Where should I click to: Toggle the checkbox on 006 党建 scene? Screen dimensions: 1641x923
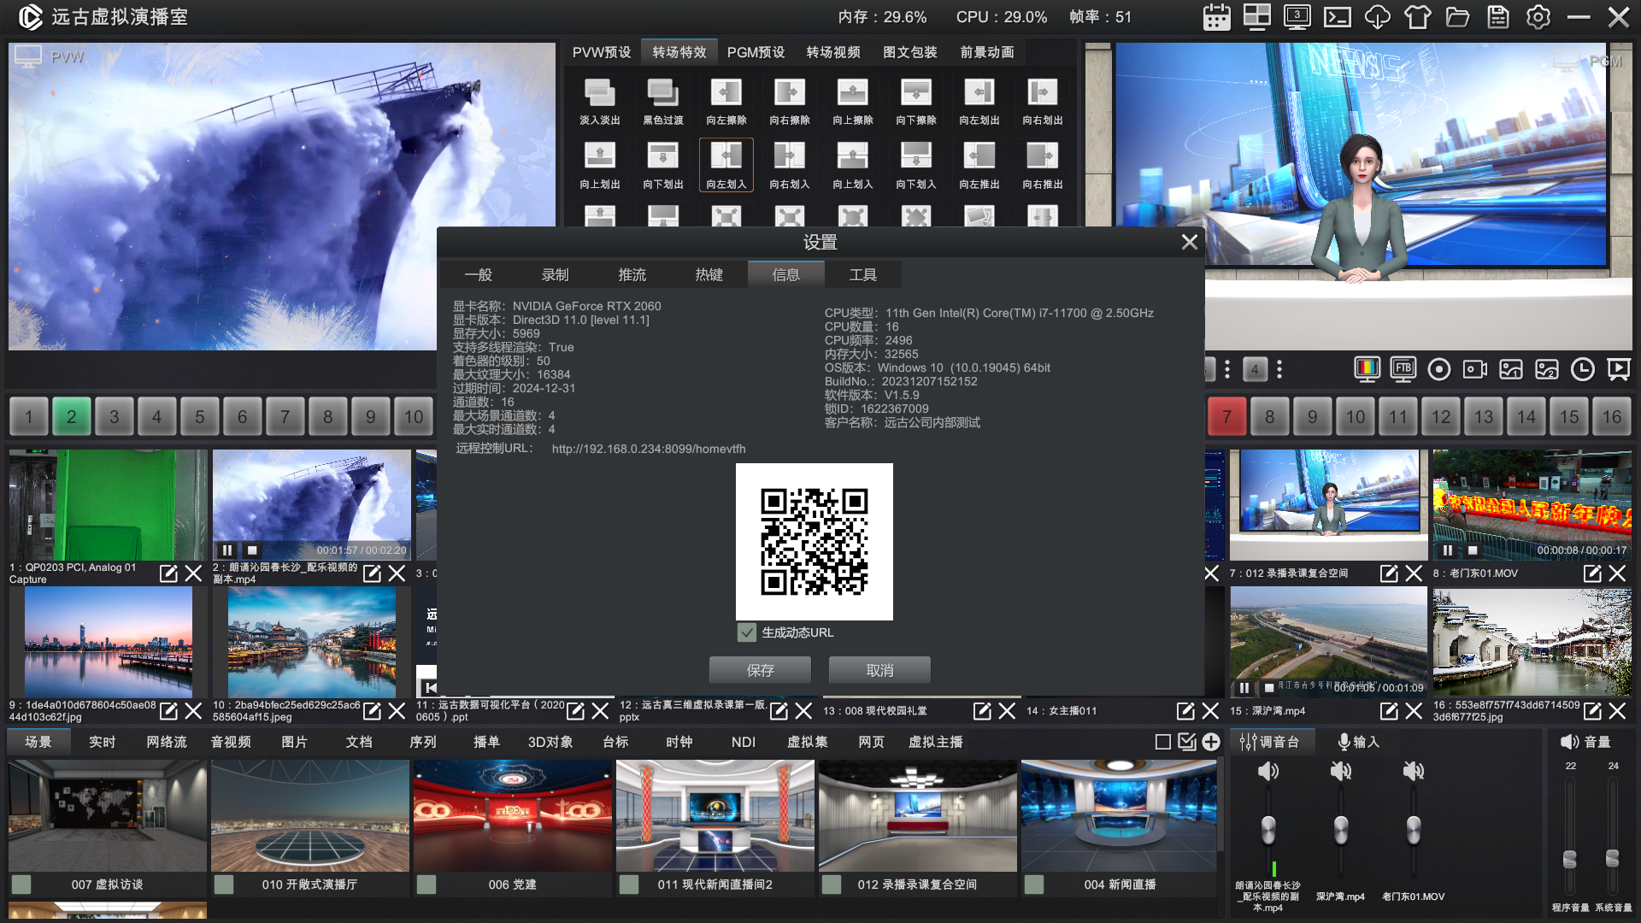426,885
